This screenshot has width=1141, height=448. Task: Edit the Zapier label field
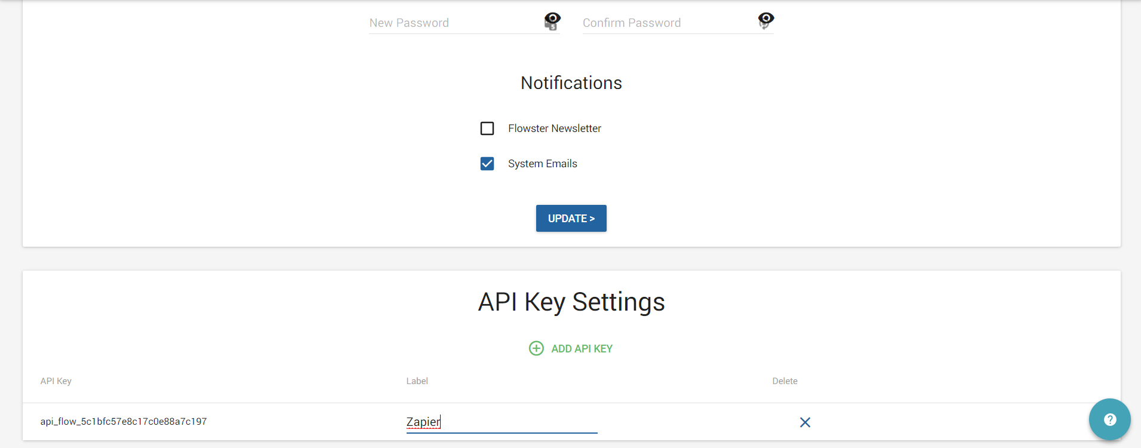point(502,422)
